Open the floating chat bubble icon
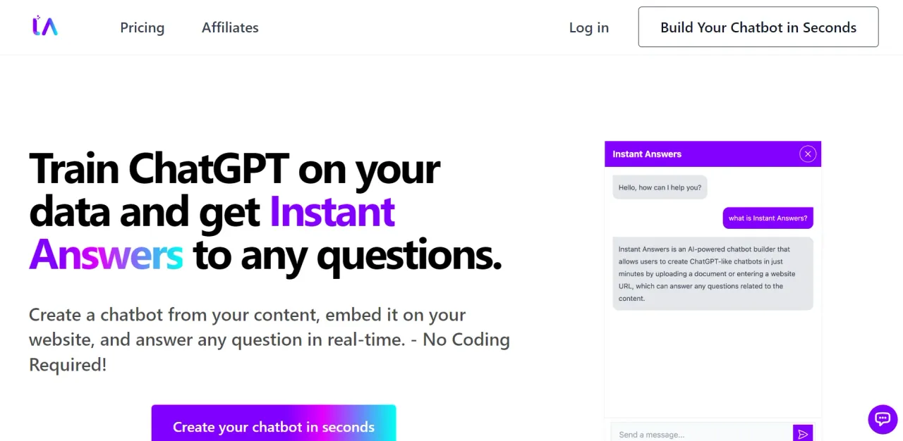Image resolution: width=903 pixels, height=441 pixels. [x=883, y=419]
